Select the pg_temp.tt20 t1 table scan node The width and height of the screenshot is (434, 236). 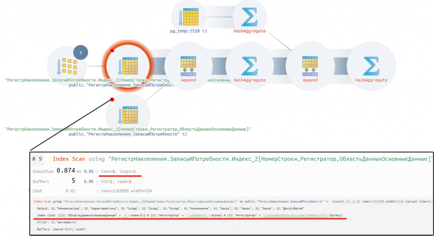(x=189, y=17)
